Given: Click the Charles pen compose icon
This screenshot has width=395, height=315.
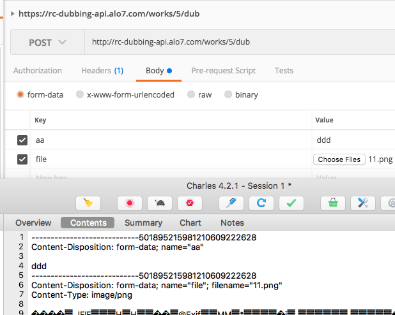Looking at the screenshot, I should 231,203.
